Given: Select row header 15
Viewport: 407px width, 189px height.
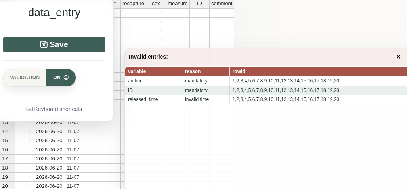Looking at the screenshot, I should point(7,140).
